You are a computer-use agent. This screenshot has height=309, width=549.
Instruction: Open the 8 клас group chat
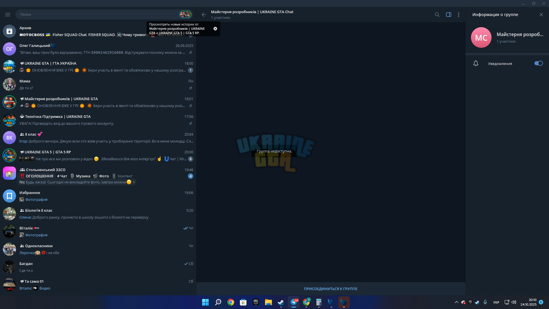pyautogui.click(x=98, y=138)
